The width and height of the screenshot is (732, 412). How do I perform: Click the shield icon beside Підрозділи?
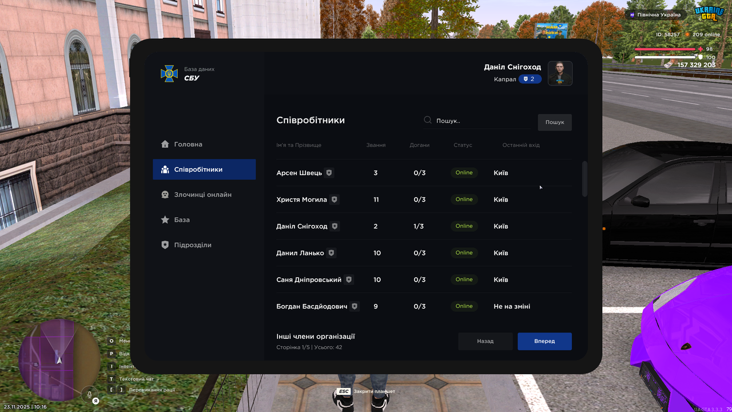coord(165,245)
